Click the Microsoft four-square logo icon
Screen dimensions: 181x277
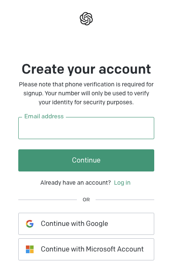pyautogui.click(x=30, y=249)
